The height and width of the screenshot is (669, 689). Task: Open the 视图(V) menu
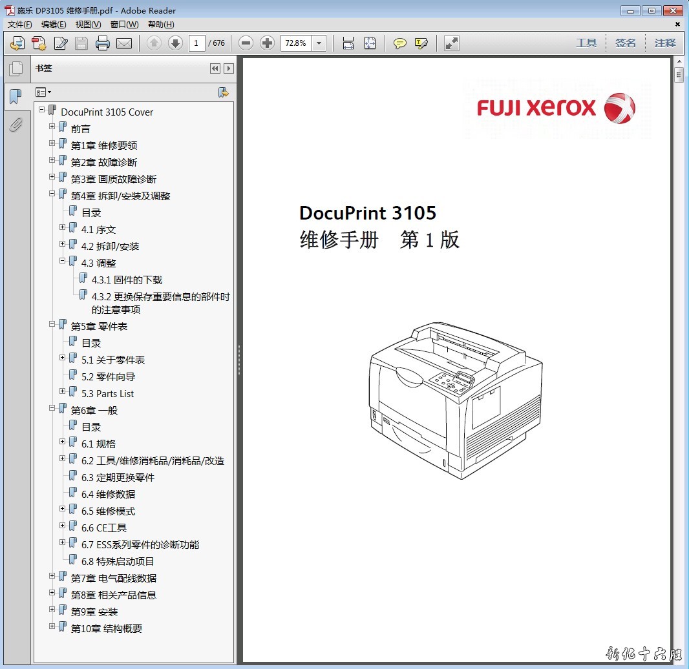[88, 25]
